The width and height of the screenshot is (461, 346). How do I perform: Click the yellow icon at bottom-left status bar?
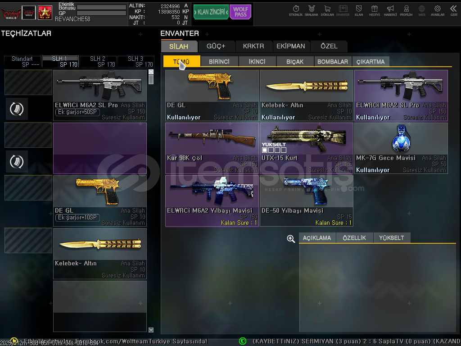point(14,341)
